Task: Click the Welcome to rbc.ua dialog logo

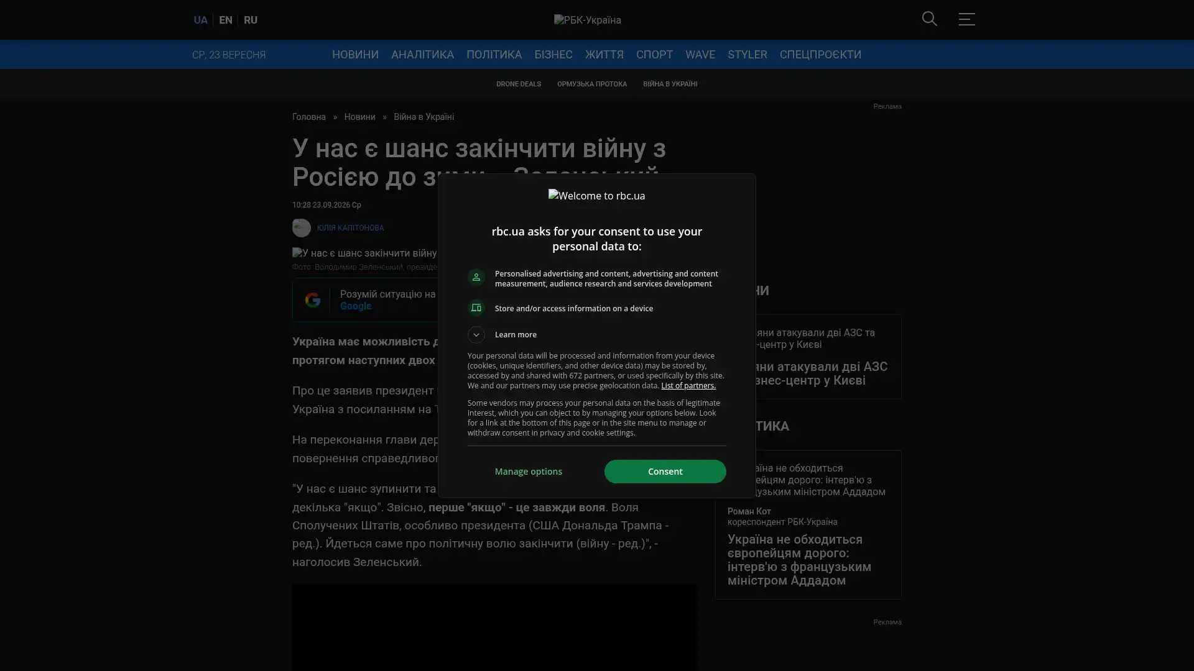Action: coord(596,196)
